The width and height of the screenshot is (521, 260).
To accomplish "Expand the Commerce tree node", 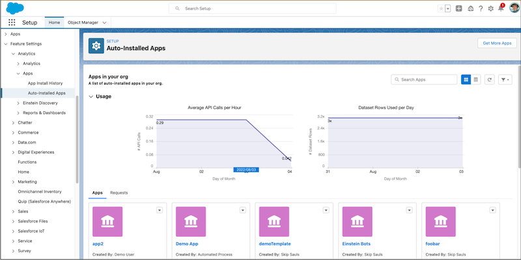I will point(13,133).
